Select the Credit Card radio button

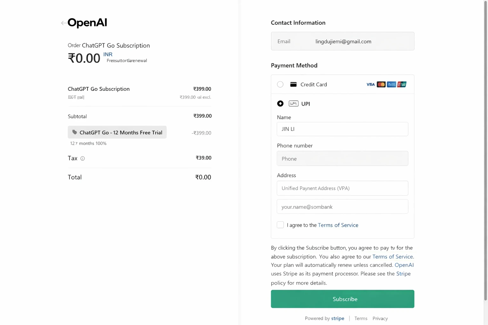point(280,84)
